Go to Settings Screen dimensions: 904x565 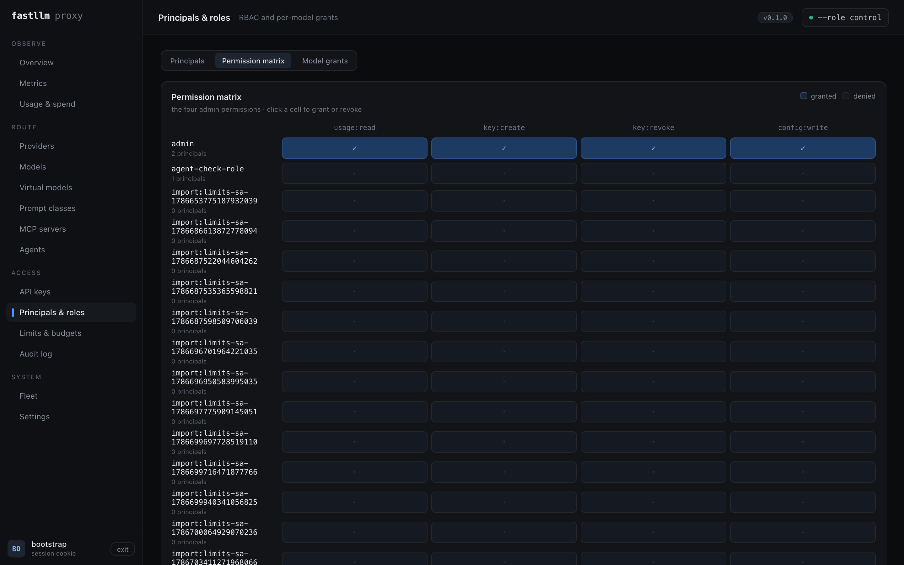point(71,417)
